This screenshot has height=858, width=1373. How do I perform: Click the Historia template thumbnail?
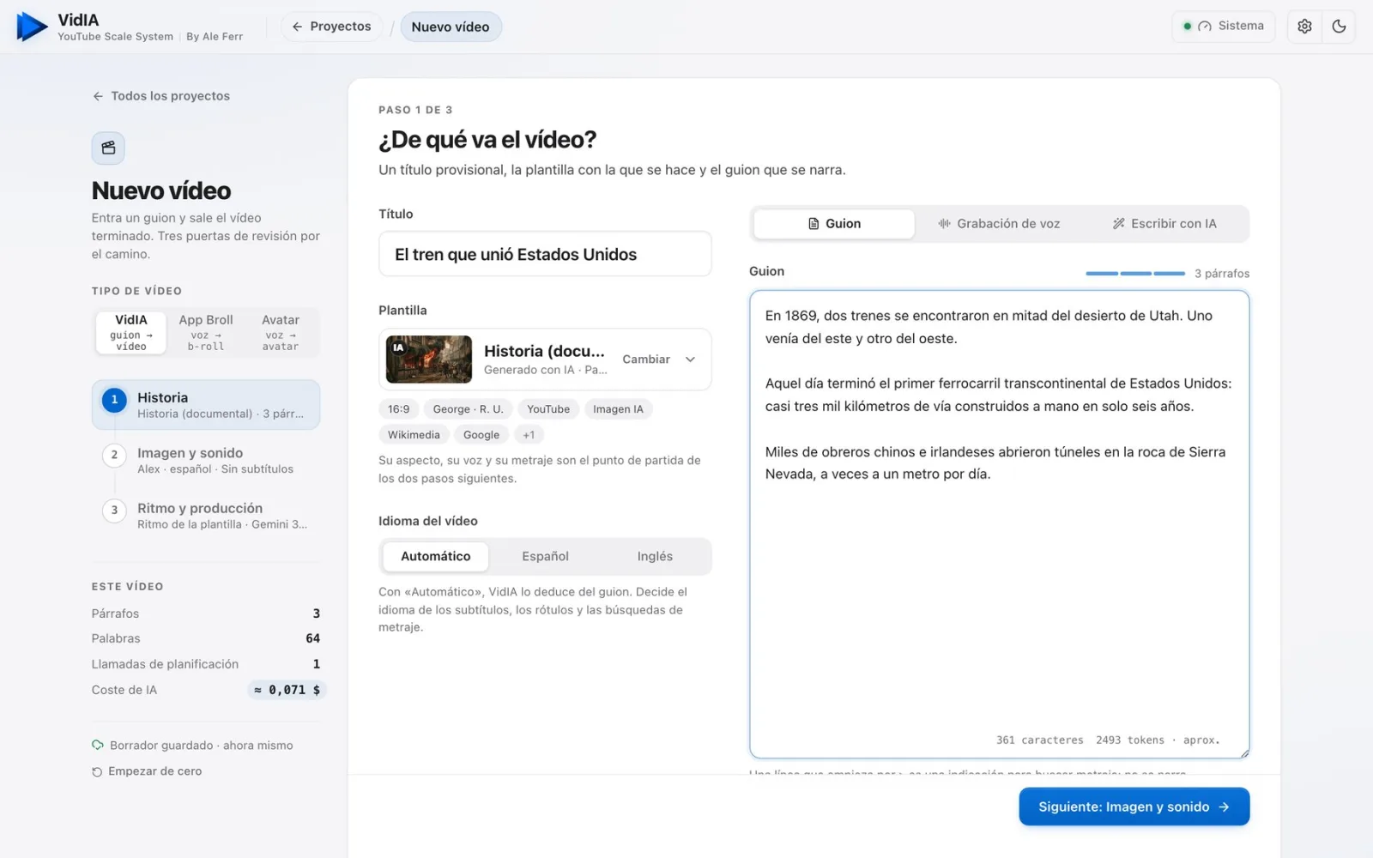click(x=429, y=359)
